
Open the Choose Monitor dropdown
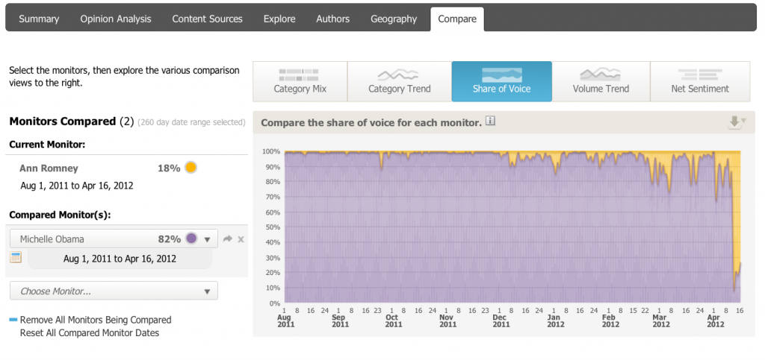click(114, 291)
